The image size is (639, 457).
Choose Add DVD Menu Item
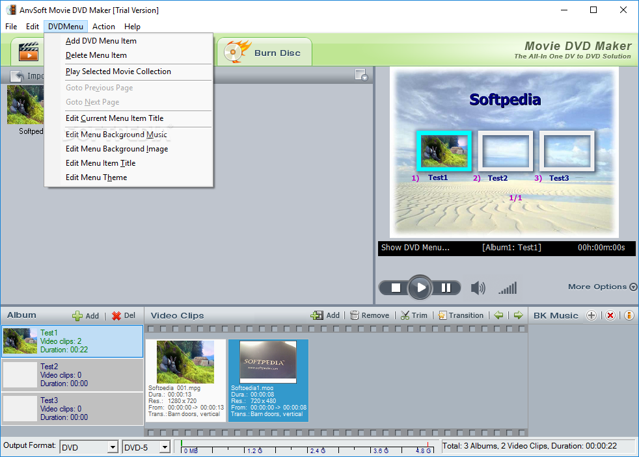(x=128, y=41)
